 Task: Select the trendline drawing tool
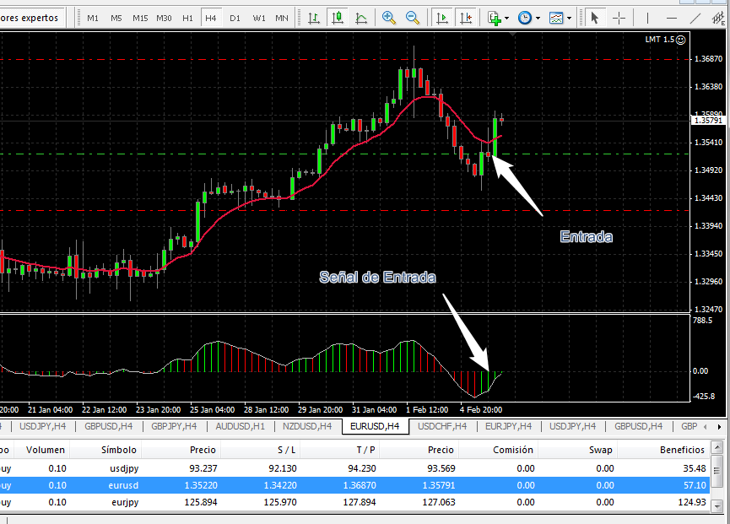click(x=695, y=19)
